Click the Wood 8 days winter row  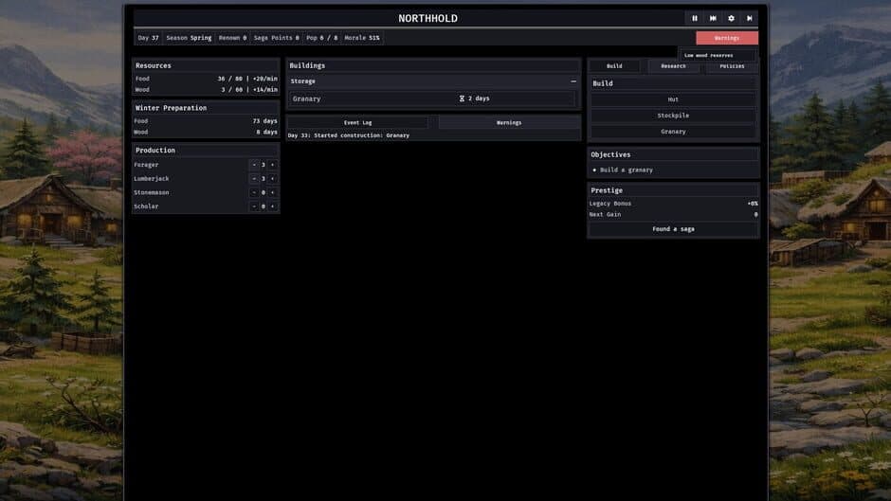click(207, 132)
